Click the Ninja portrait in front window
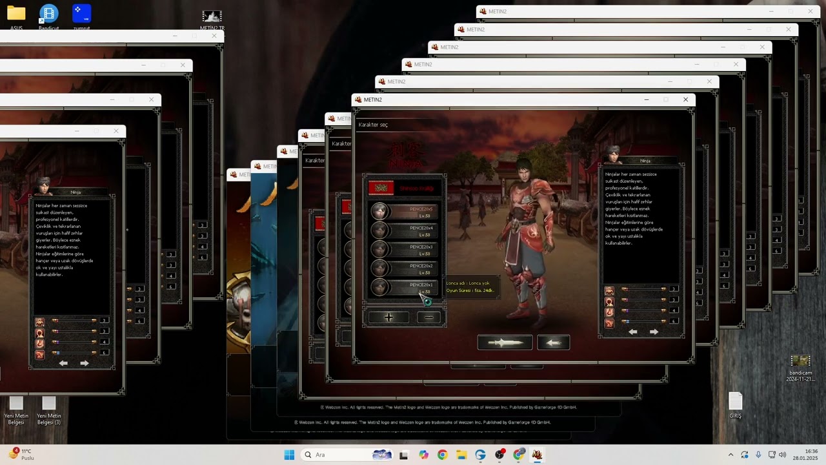Viewport: 826px width, 465px height. 613,154
